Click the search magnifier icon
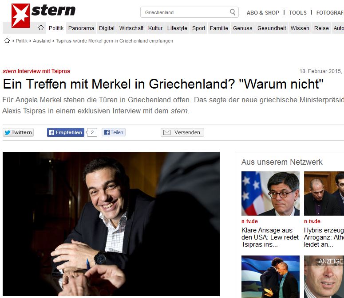Image resolution: width=344 pixels, height=298 pixels. (x=233, y=12)
